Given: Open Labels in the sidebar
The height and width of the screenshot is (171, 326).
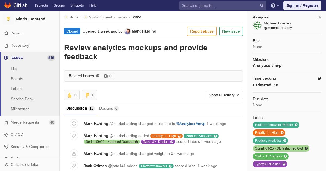Looking at the screenshot, I should click(17, 89).
